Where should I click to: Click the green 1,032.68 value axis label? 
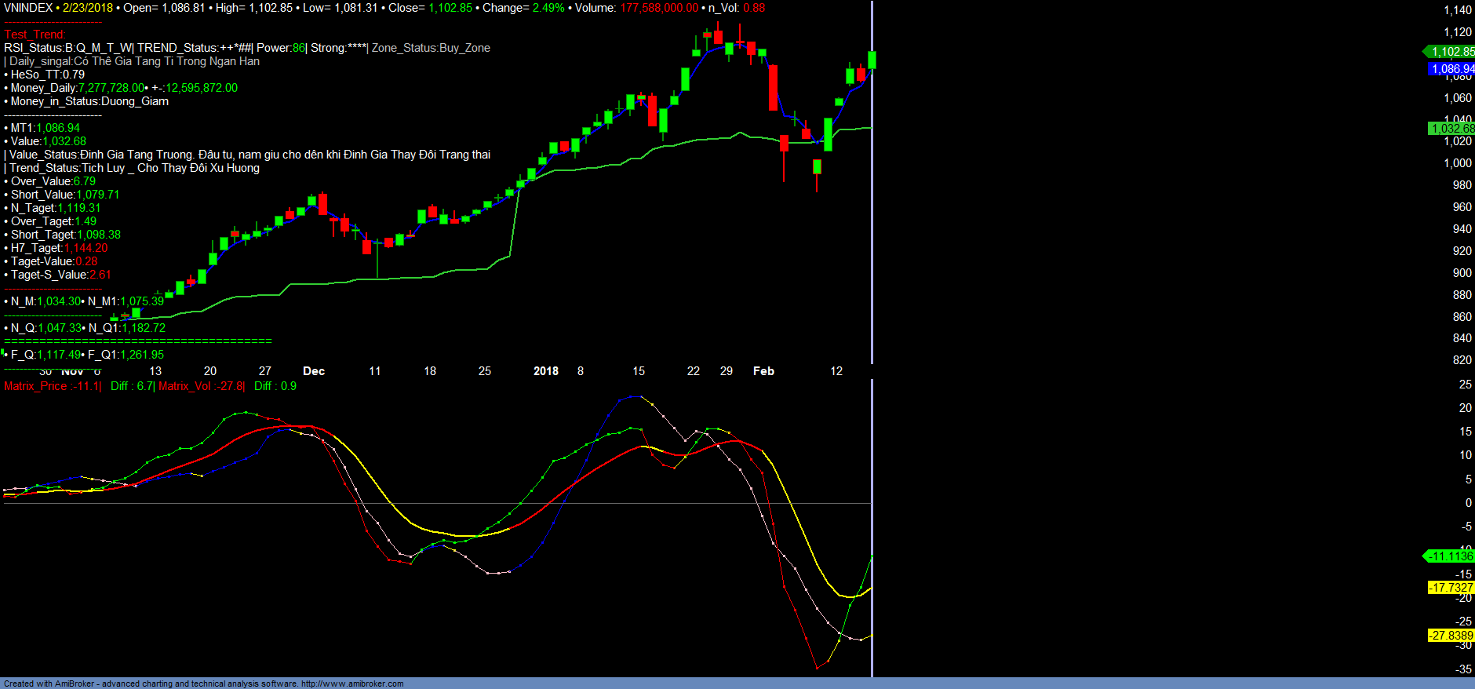coord(1451,129)
